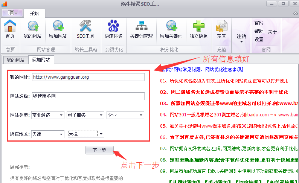299x183 pixels.
Task: Open the 商业经济 website type dropdown
Action: click(x=47, y=115)
